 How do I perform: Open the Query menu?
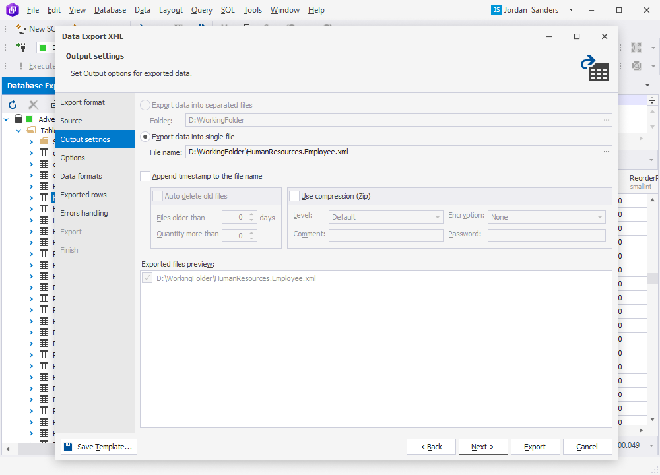tap(201, 10)
